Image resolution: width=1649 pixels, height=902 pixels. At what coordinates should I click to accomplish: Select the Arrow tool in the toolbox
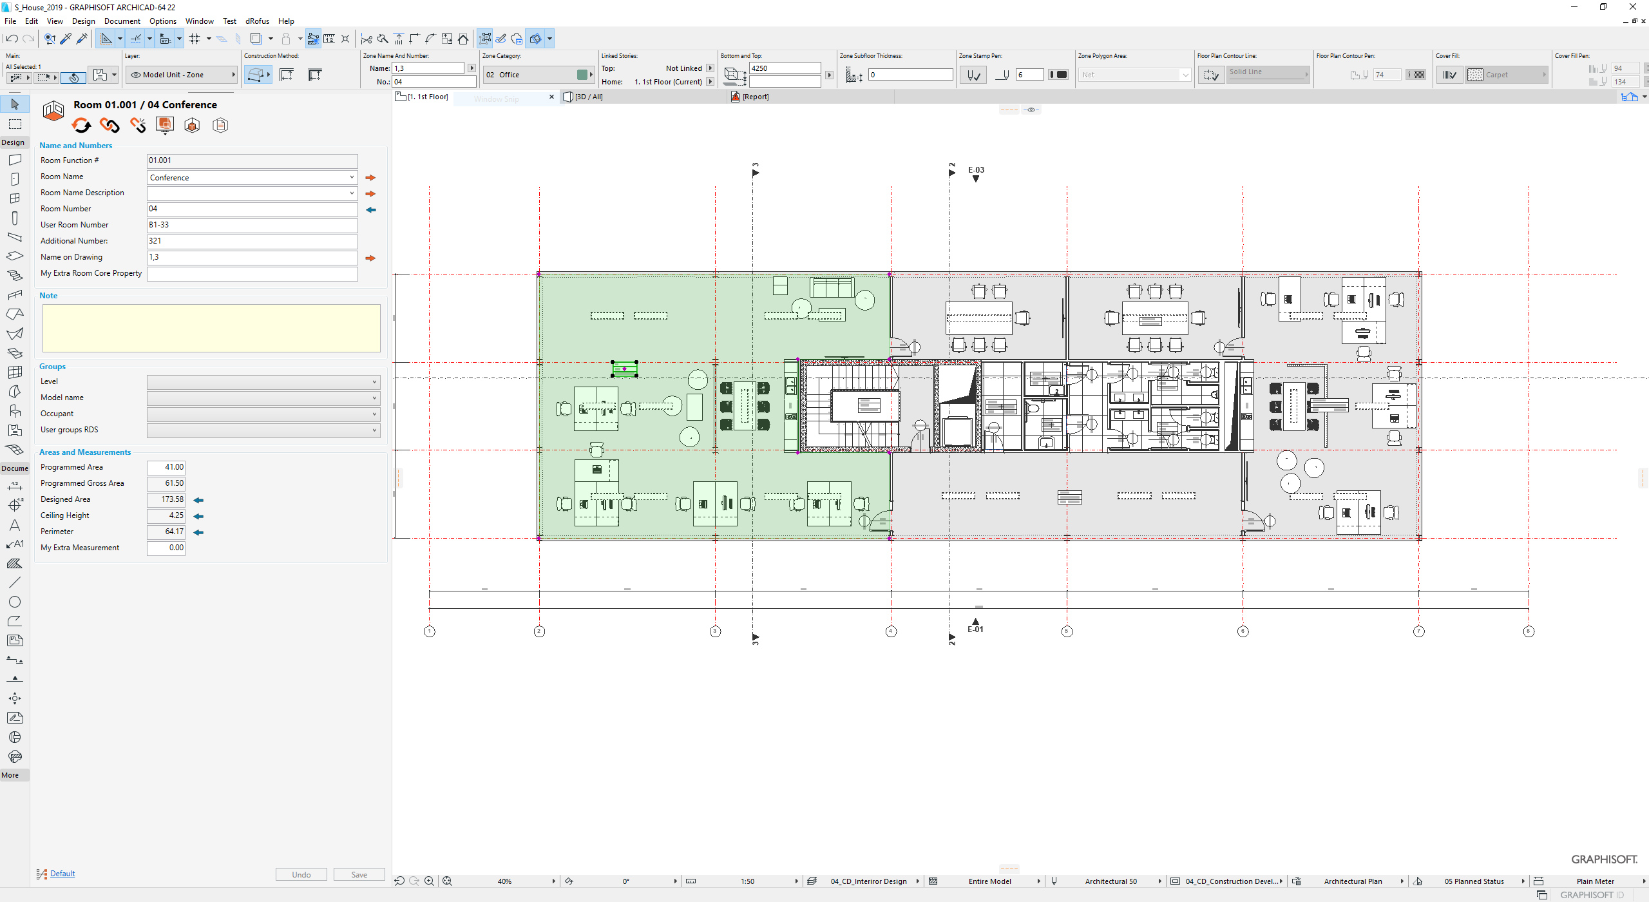(15, 104)
